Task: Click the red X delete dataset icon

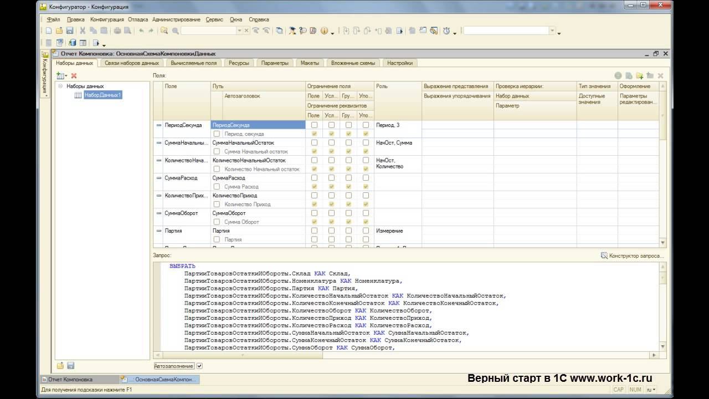Action: tap(74, 75)
